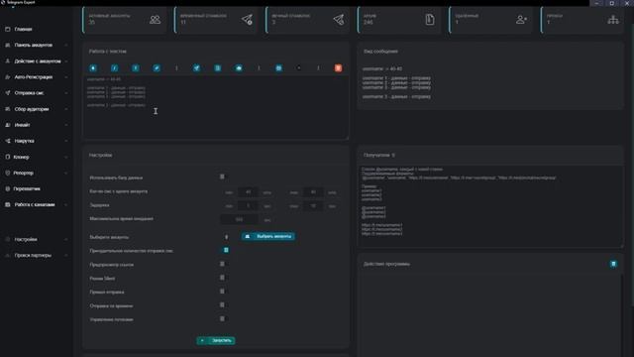Image resolution: width=634 pixels, height=357 pixels.
Task: Click max field for sms per account
Action: tap(313, 192)
